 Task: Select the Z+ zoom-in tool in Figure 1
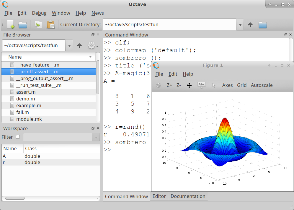click(x=169, y=85)
